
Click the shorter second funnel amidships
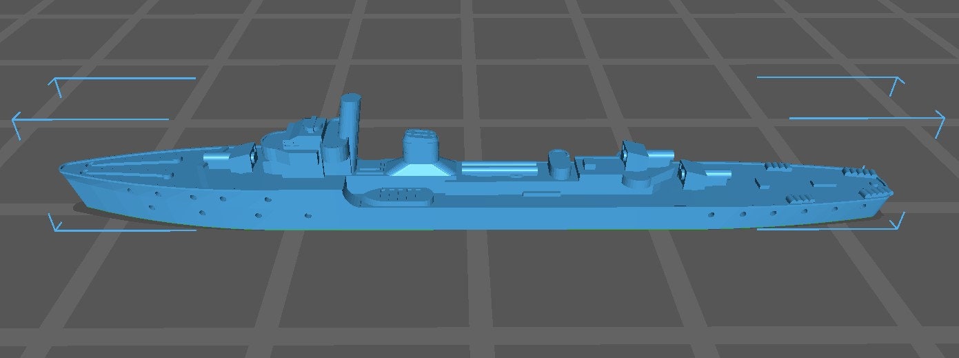tap(421, 145)
